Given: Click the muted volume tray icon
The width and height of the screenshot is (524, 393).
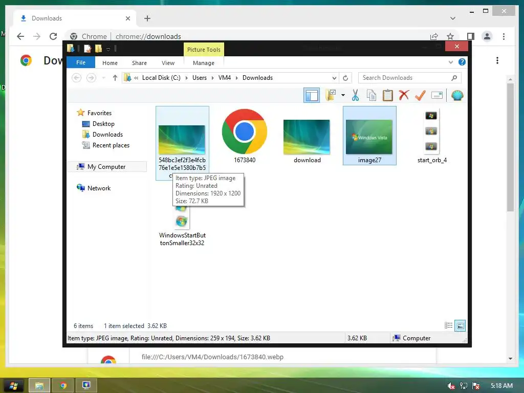Looking at the screenshot, I should pyautogui.click(x=451, y=386).
